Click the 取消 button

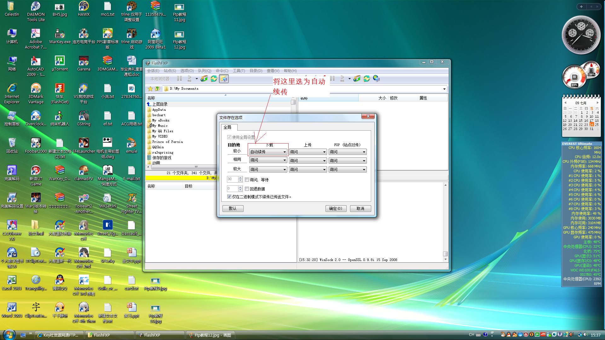pyautogui.click(x=360, y=208)
